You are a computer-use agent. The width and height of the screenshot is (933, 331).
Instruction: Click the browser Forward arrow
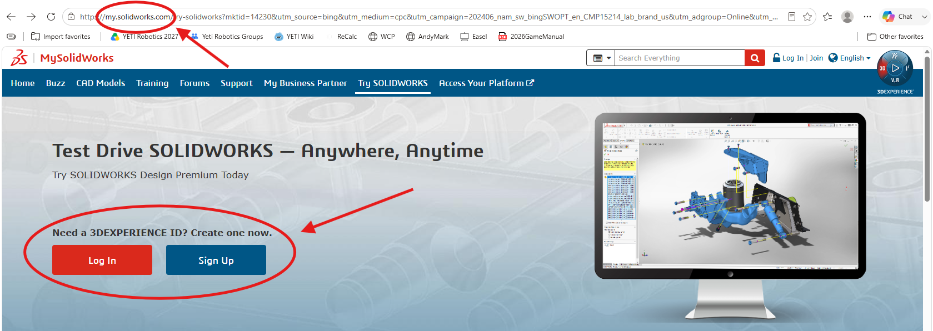click(x=31, y=17)
